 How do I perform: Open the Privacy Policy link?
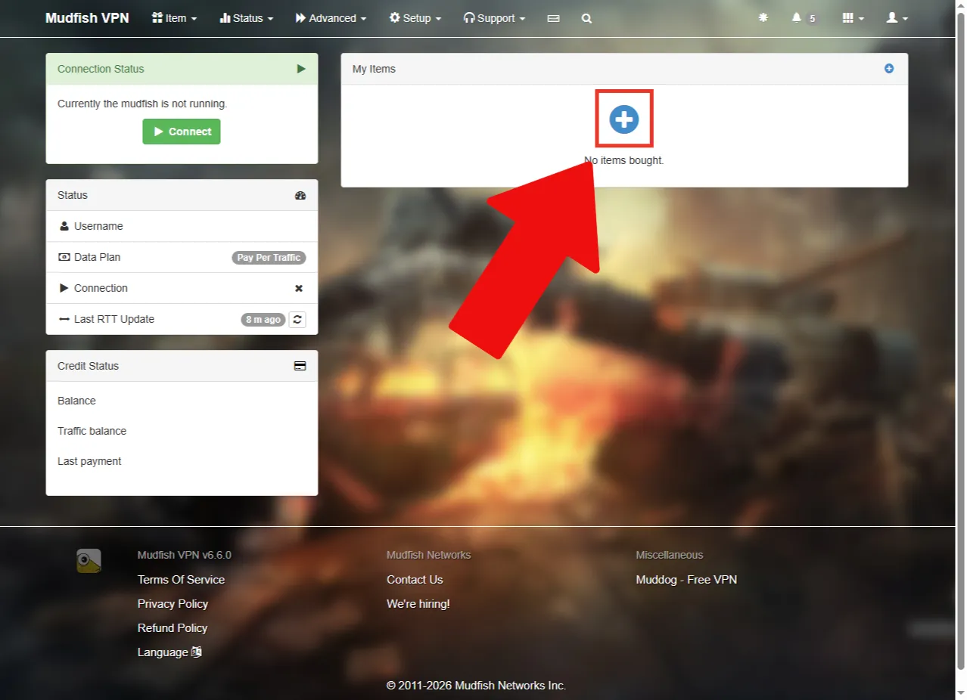tap(173, 604)
